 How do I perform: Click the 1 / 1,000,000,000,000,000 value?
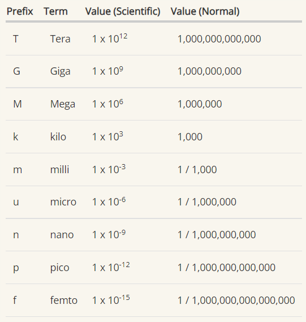click(x=236, y=300)
